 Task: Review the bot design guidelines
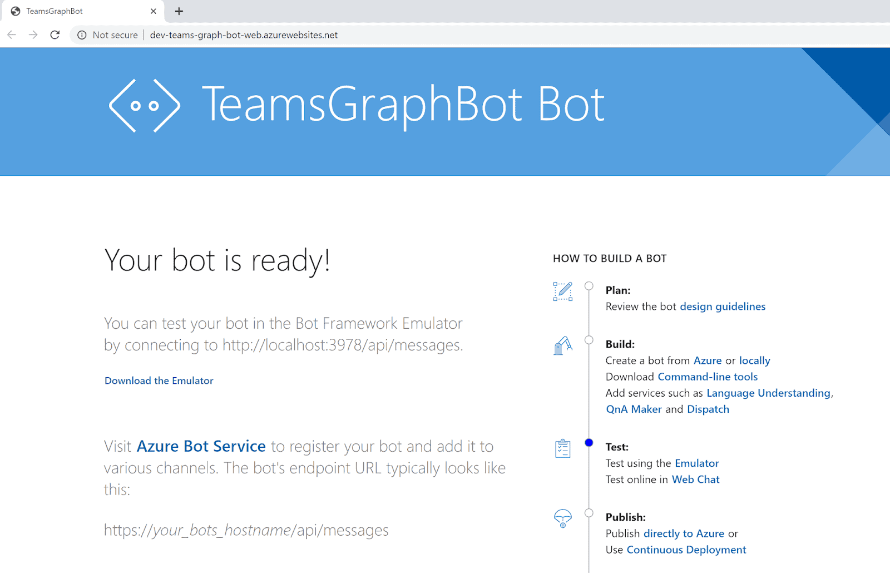722,306
